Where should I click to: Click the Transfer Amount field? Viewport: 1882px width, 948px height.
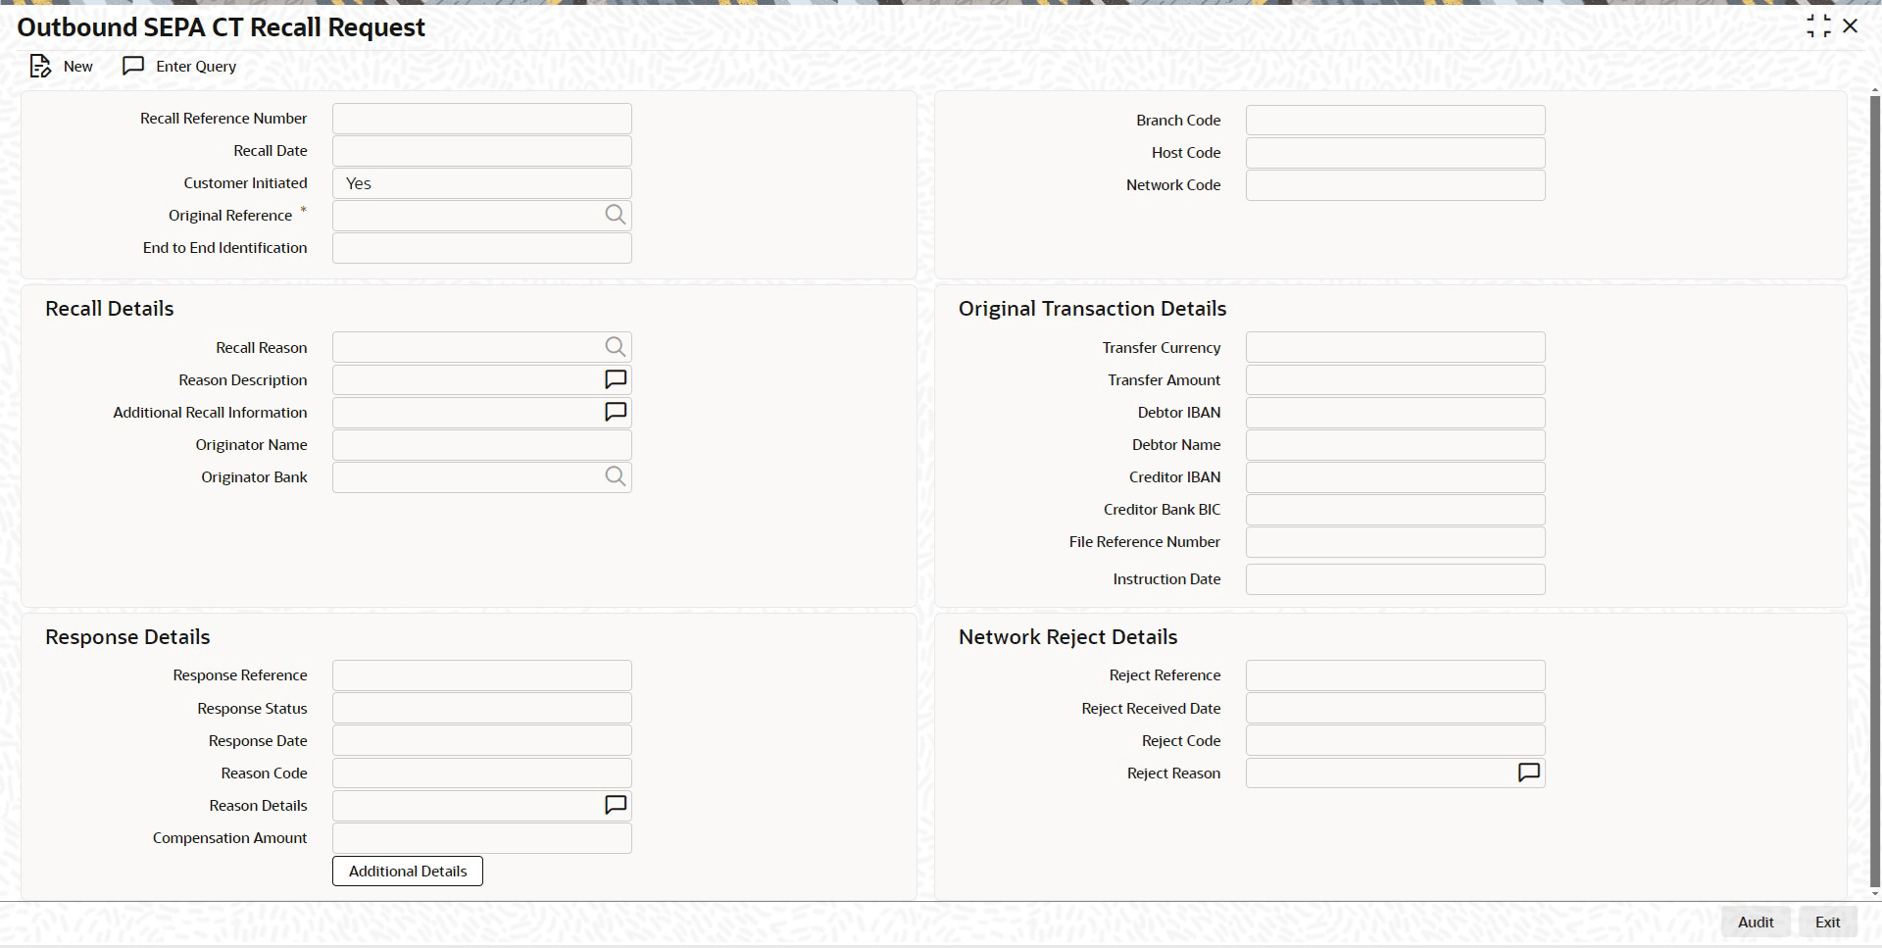[x=1396, y=379]
